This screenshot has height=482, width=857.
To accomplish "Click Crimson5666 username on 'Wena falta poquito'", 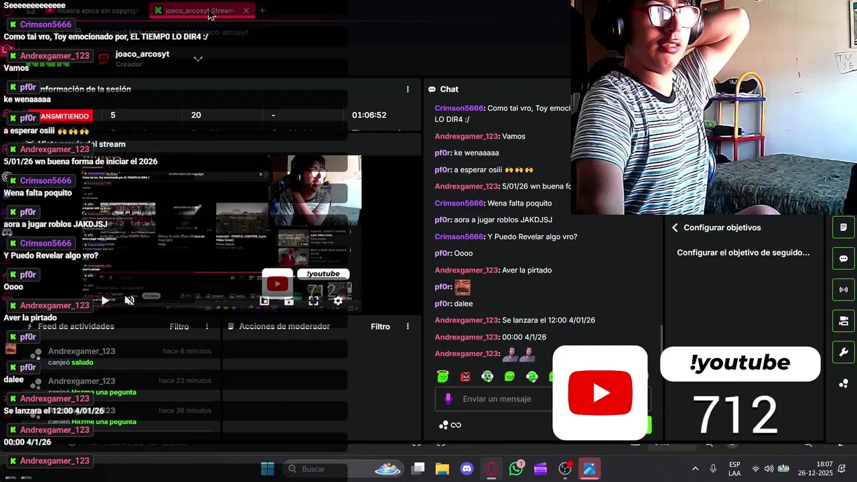I will [x=459, y=203].
